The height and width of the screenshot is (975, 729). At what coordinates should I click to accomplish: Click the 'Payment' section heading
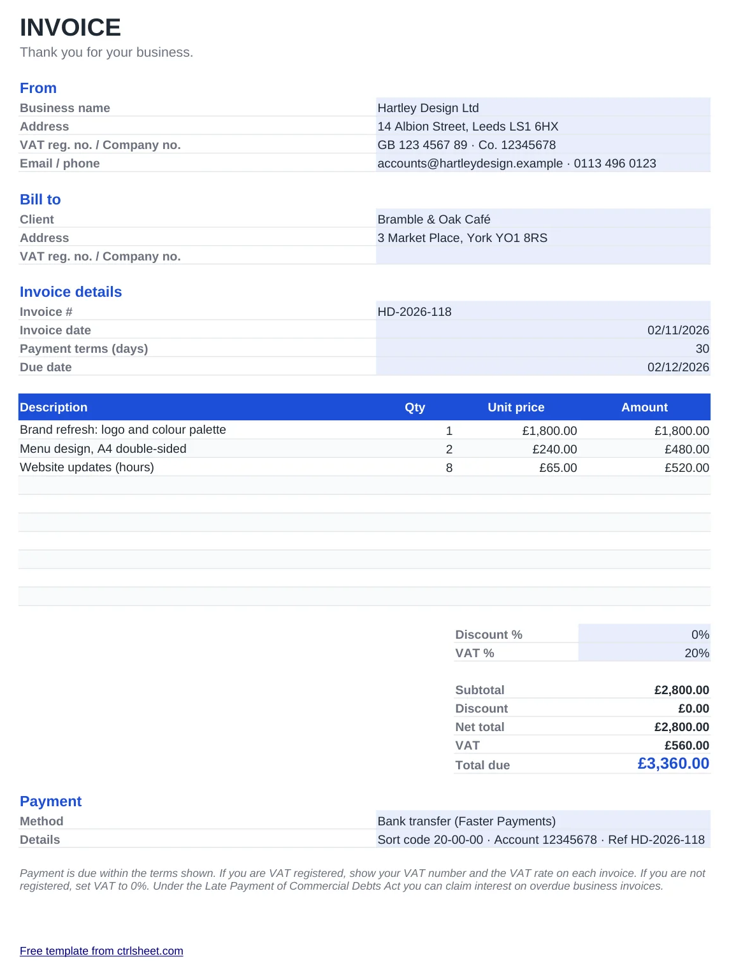click(51, 801)
